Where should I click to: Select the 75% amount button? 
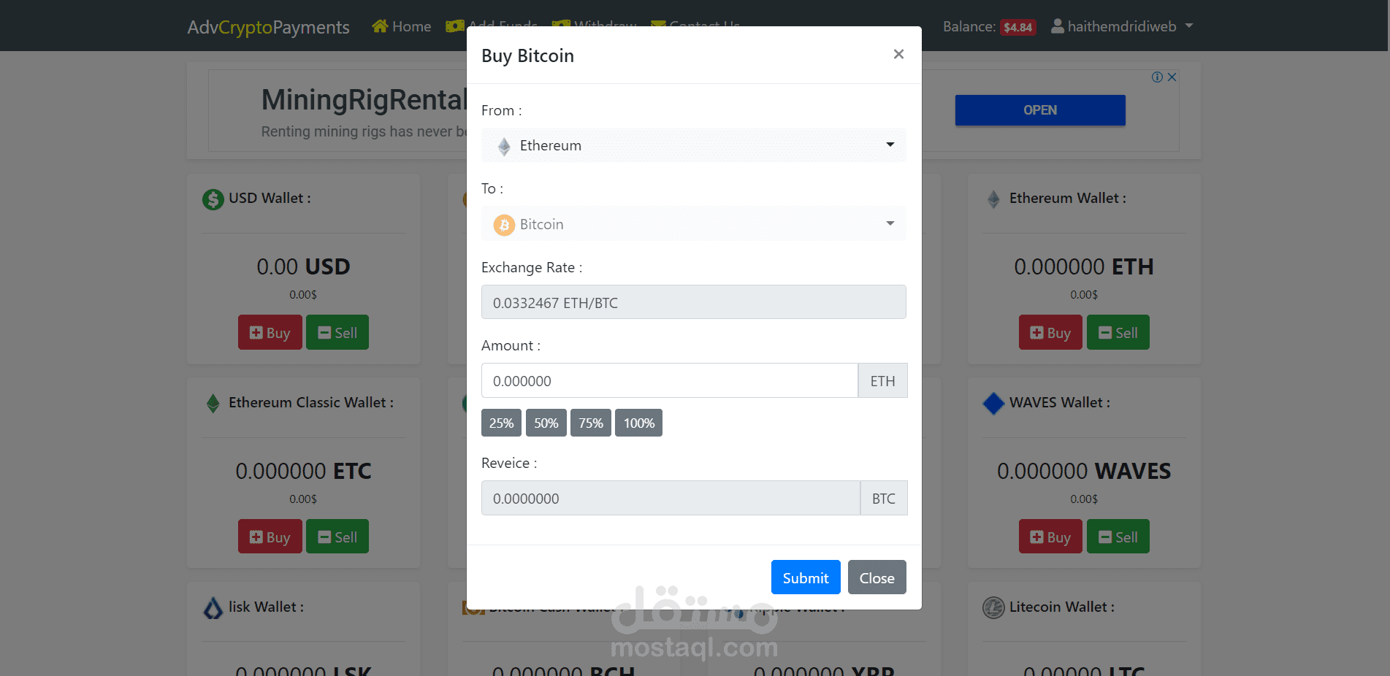pos(590,423)
